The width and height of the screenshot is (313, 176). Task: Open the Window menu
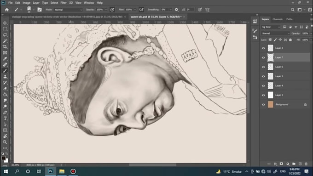pos(89,3)
